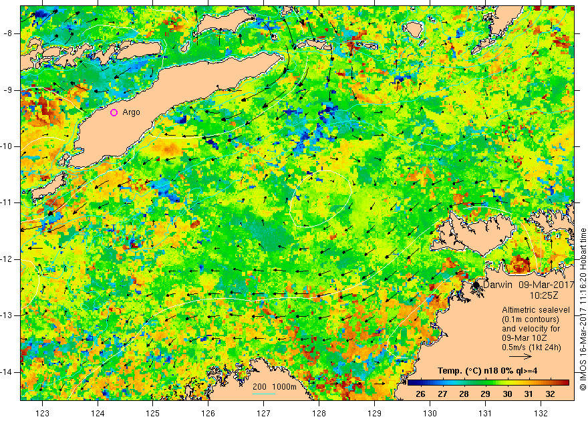588x421 pixels.
Task: Click the 0.5m/s (1kt 24h) text
Action: pyautogui.click(x=531, y=347)
